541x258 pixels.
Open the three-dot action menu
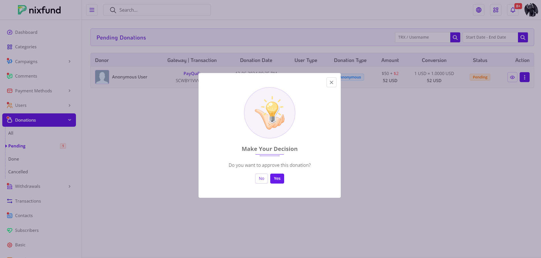click(x=525, y=77)
